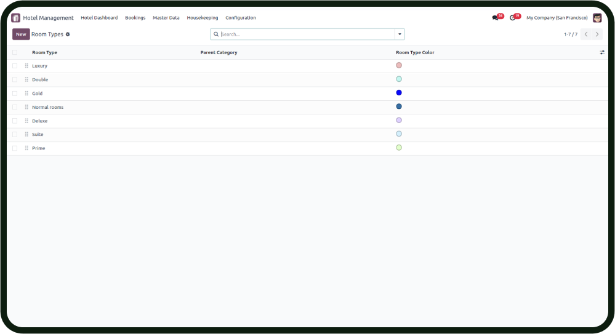Screen dimensions: 615x334
Task: Click the column settings adjust icon
Action: (602, 53)
